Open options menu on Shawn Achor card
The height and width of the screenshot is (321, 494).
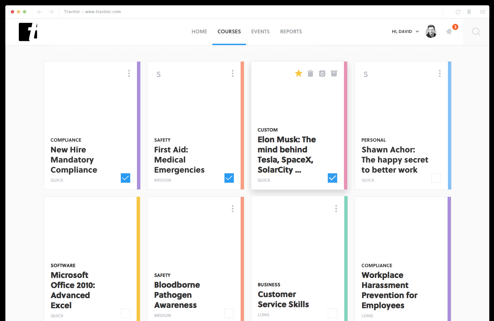pos(440,73)
